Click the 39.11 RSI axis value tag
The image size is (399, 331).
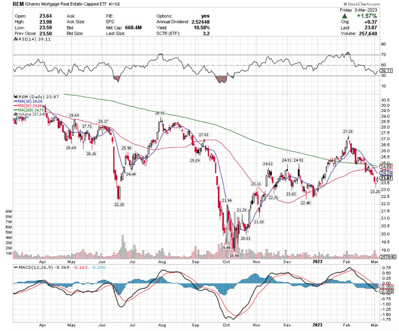386,71
